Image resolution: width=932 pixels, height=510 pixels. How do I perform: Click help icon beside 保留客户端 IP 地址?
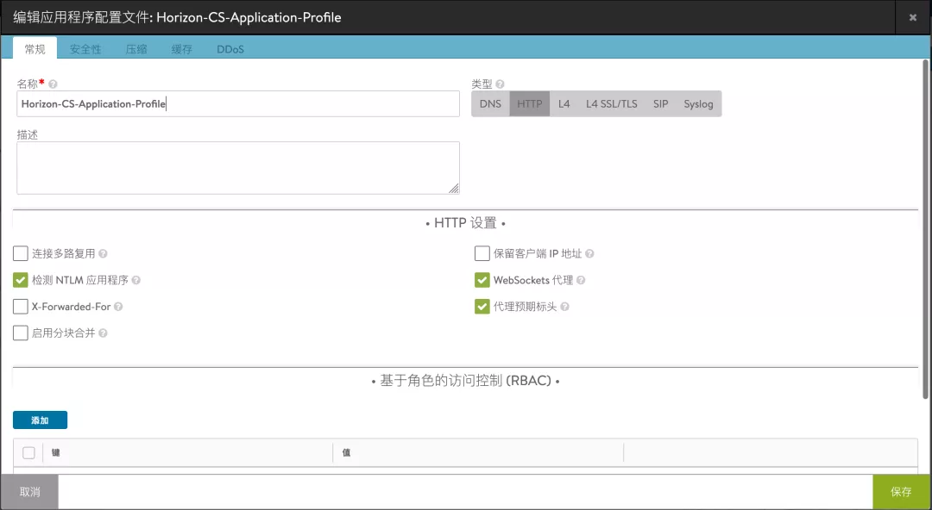point(589,253)
